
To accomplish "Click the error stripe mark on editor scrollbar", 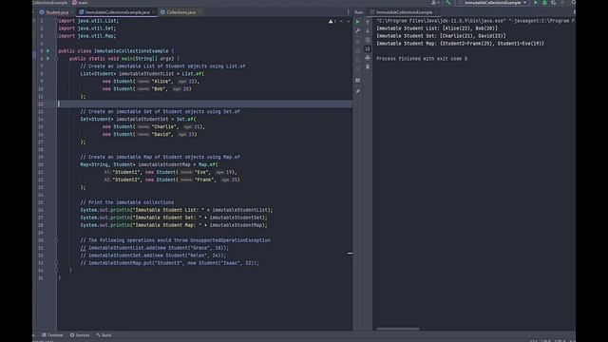I will click(x=350, y=254).
